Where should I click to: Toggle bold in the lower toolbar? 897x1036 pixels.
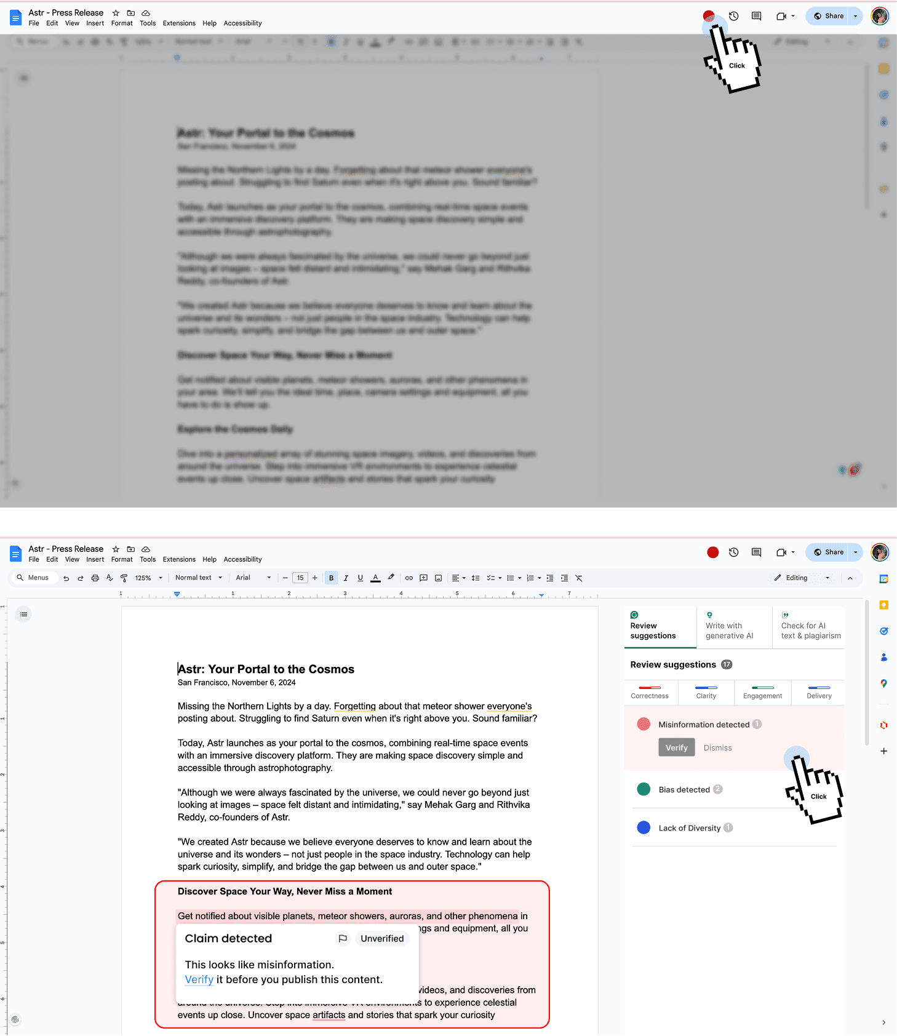[x=331, y=578]
